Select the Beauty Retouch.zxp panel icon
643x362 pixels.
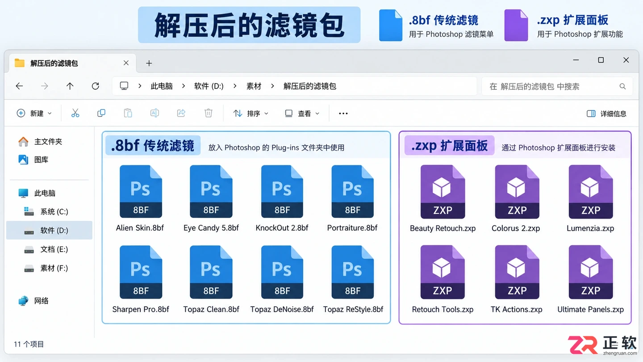(x=443, y=192)
